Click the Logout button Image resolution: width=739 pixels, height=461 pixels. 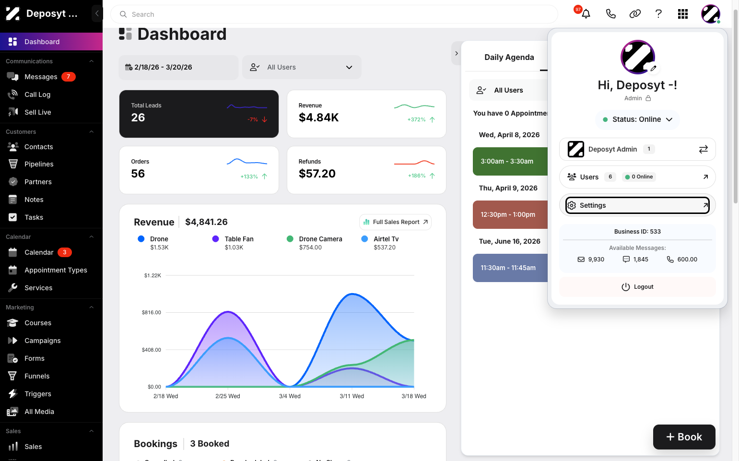pyautogui.click(x=637, y=287)
